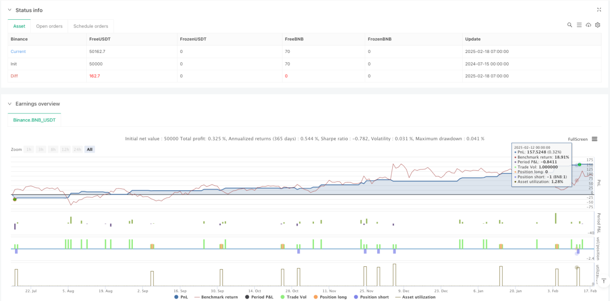
Task: Select the All zoom range button
Action: click(x=90, y=149)
